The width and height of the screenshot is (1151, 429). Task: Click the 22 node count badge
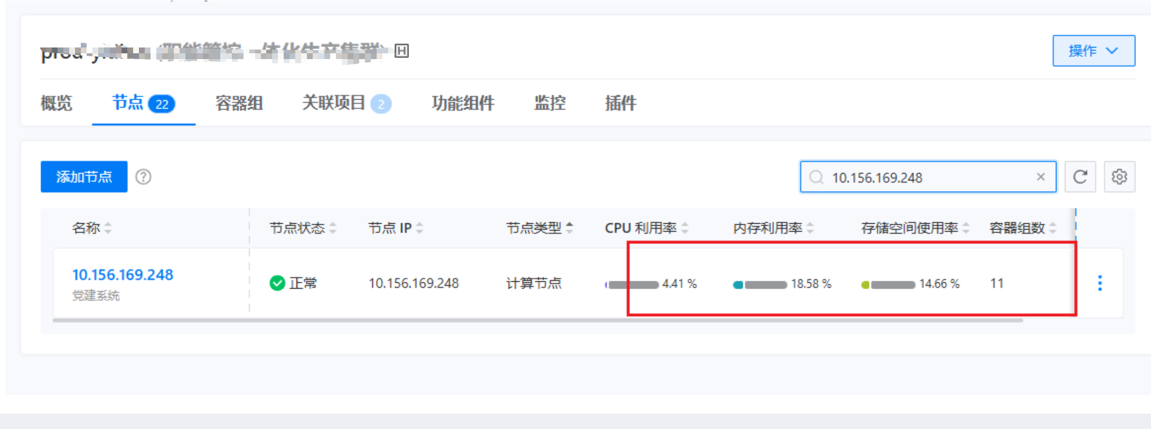162,104
